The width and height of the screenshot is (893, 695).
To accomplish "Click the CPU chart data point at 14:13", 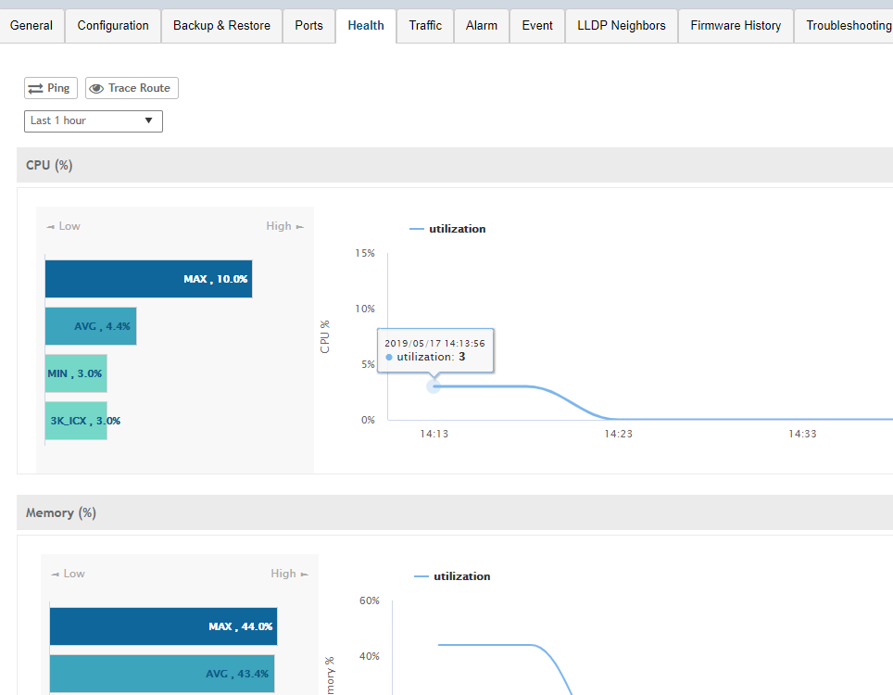I will (434, 385).
